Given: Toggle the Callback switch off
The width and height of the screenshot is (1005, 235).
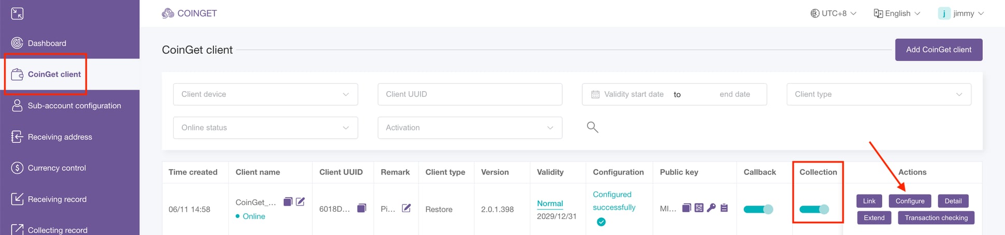Looking at the screenshot, I should (x=758, y=209).
